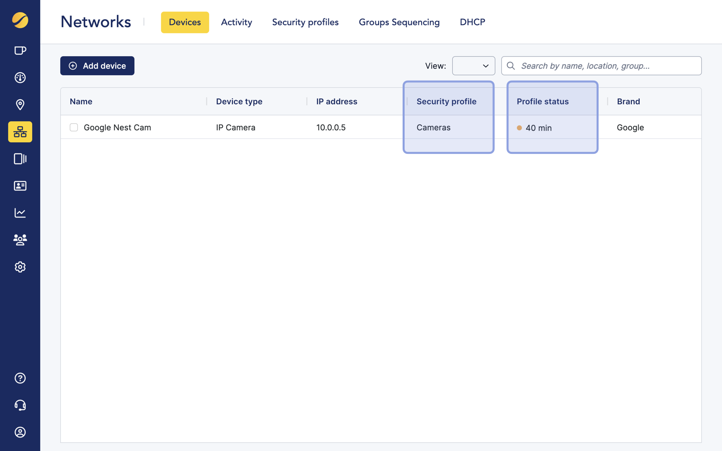Switch to the Activity tab
The height and width of the screenshot is (451, 722).
[x=236, y=23]
